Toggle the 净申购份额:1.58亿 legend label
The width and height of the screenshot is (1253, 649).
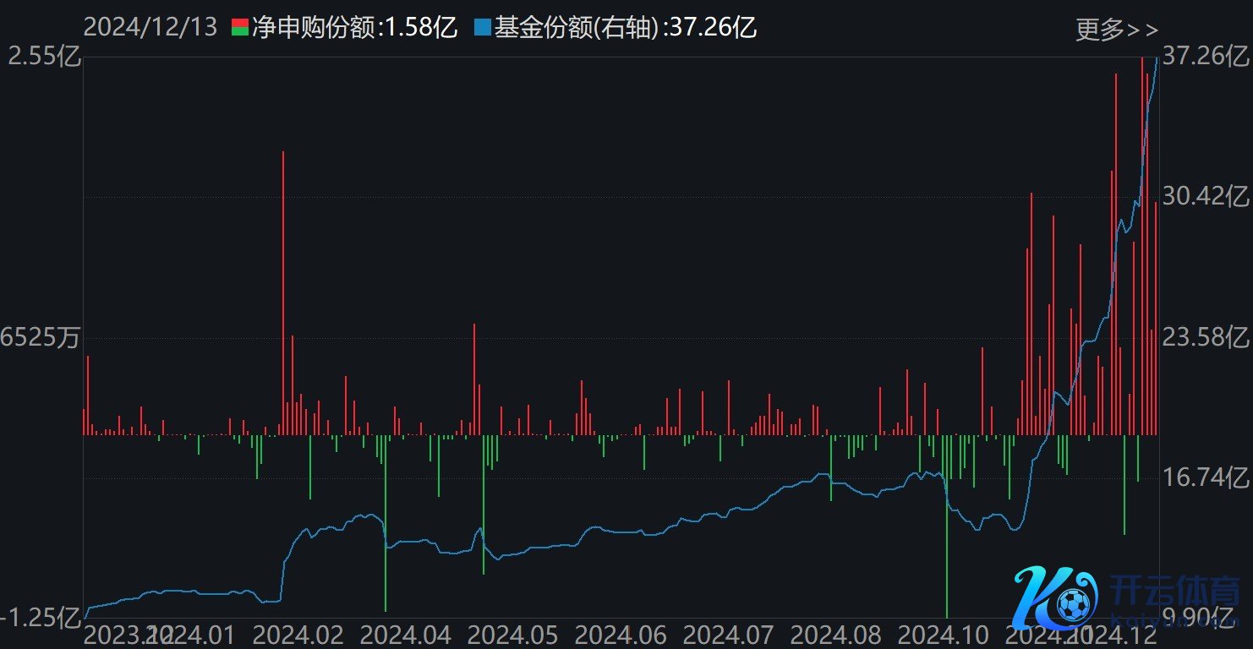coord(354,29)
